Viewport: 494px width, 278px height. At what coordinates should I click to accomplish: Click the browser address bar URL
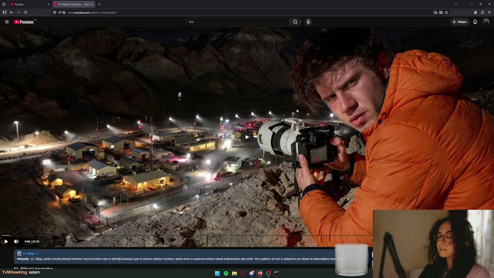click(92, 12)
